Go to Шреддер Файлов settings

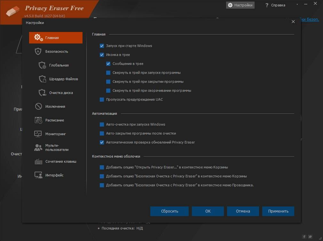pyautogui.click(x=56, y=79)
